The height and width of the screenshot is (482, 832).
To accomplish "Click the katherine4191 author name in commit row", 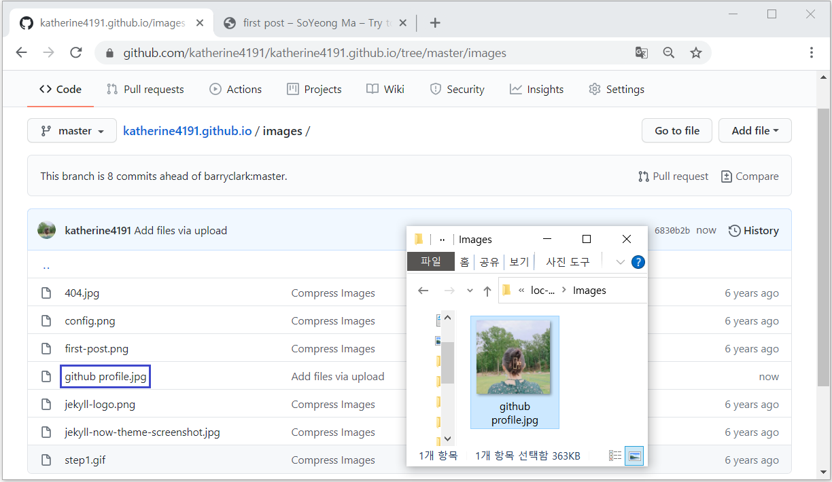I will (x=98, y=231).
